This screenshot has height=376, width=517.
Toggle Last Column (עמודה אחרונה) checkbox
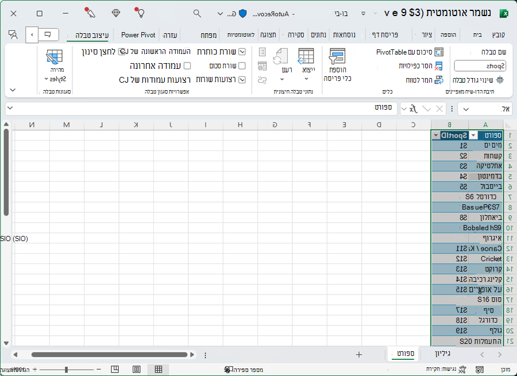click(187, 65)
